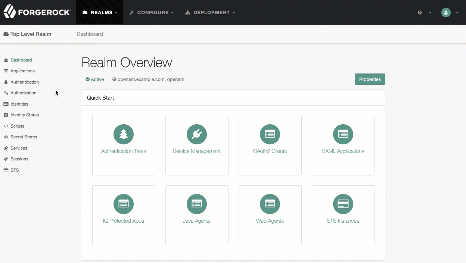Click the SAML Applications circle icon

(343, 134)
